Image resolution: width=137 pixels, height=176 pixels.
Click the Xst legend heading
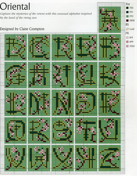[x=128, y=4]
